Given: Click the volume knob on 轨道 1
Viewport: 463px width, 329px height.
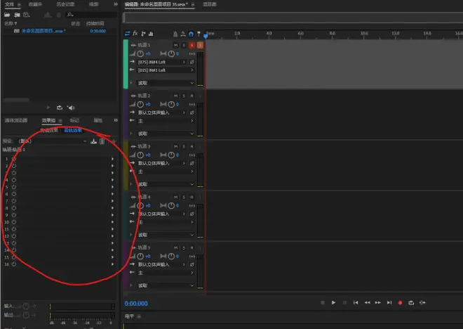Looking at the screenshot, I should coord(140,53).
